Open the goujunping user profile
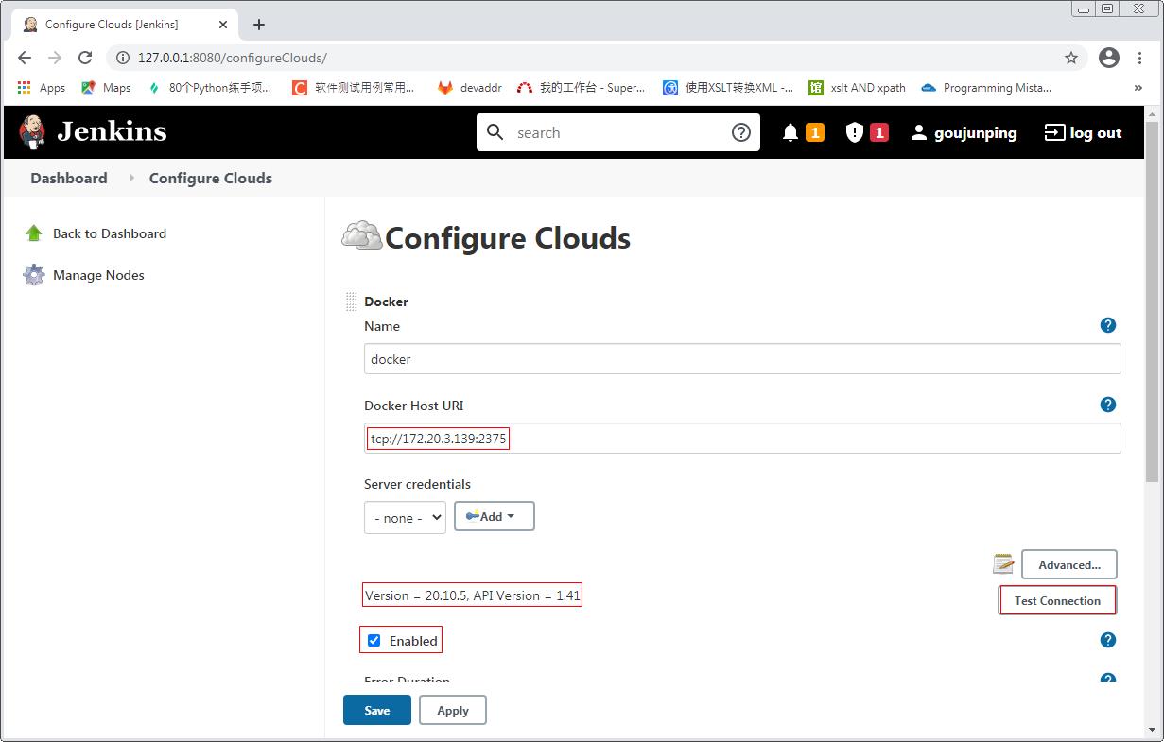 click(x=964, y=132)
